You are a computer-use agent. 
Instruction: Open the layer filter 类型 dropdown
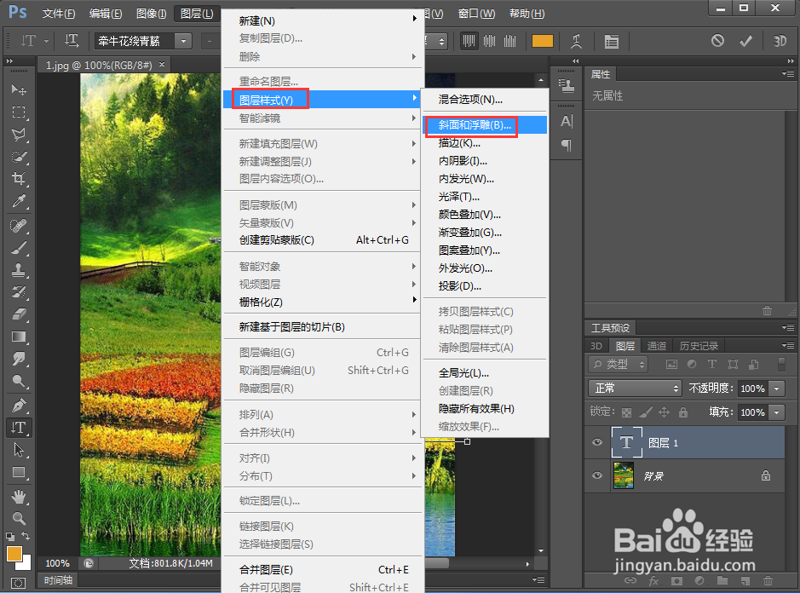(x=618, y=364)
